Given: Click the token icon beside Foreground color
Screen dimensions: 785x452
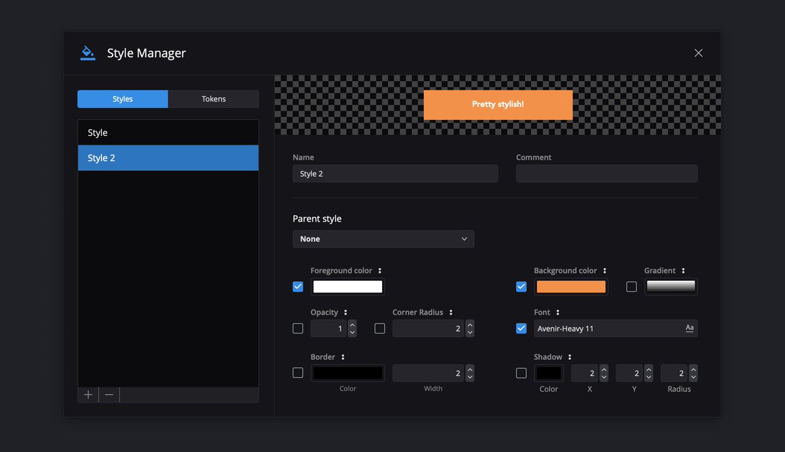Looking at the screenshot, I should click(x=381, y=270).
